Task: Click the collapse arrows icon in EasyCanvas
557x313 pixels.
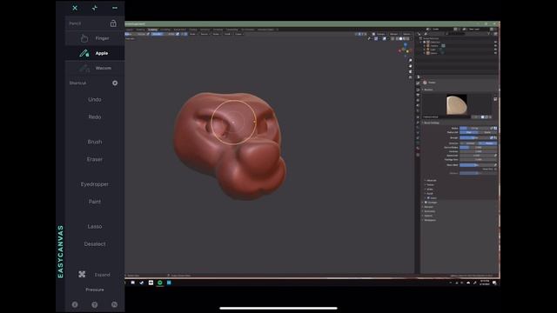Action: click(95, 8)
